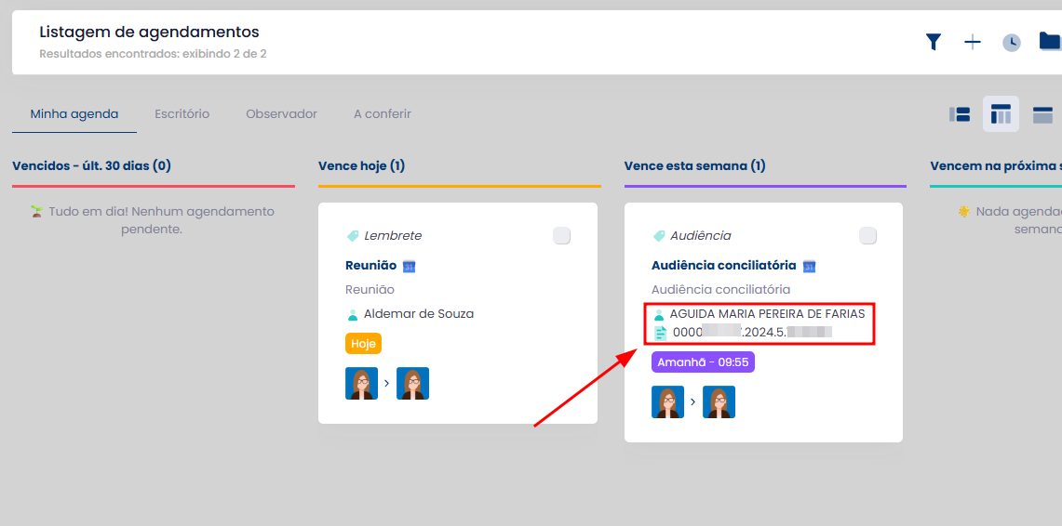Click the AGUIDA MARIA PEREIRA DE FARIAS name
This screenshot has width=1062, height=526.
click(x=767, y=314)
